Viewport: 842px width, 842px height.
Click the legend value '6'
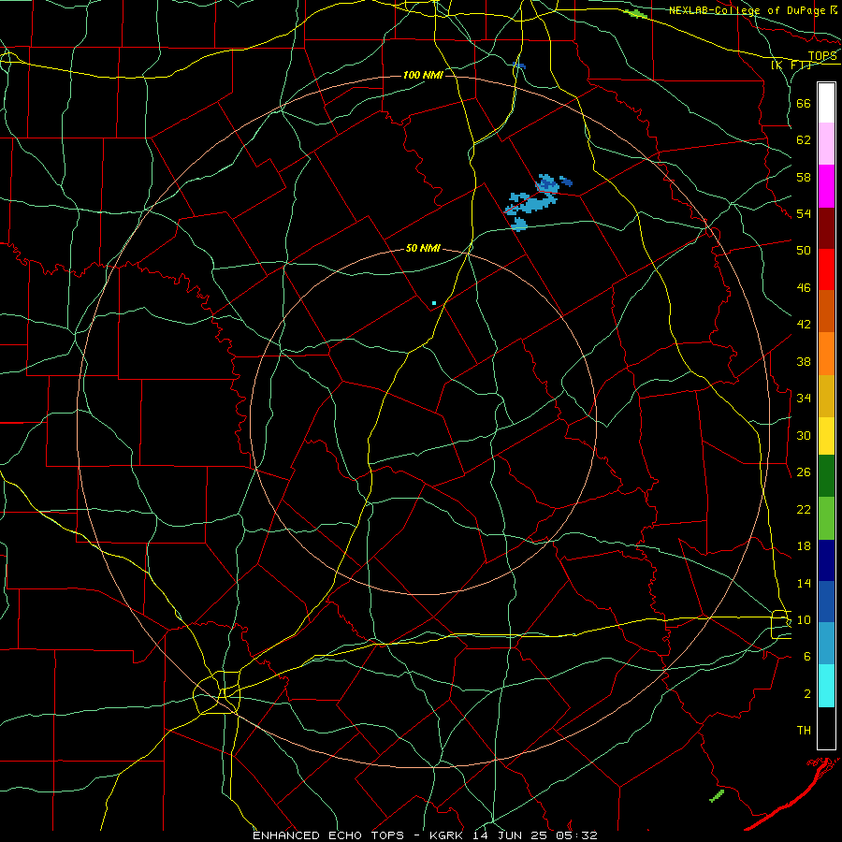click(x=806, y=657)
